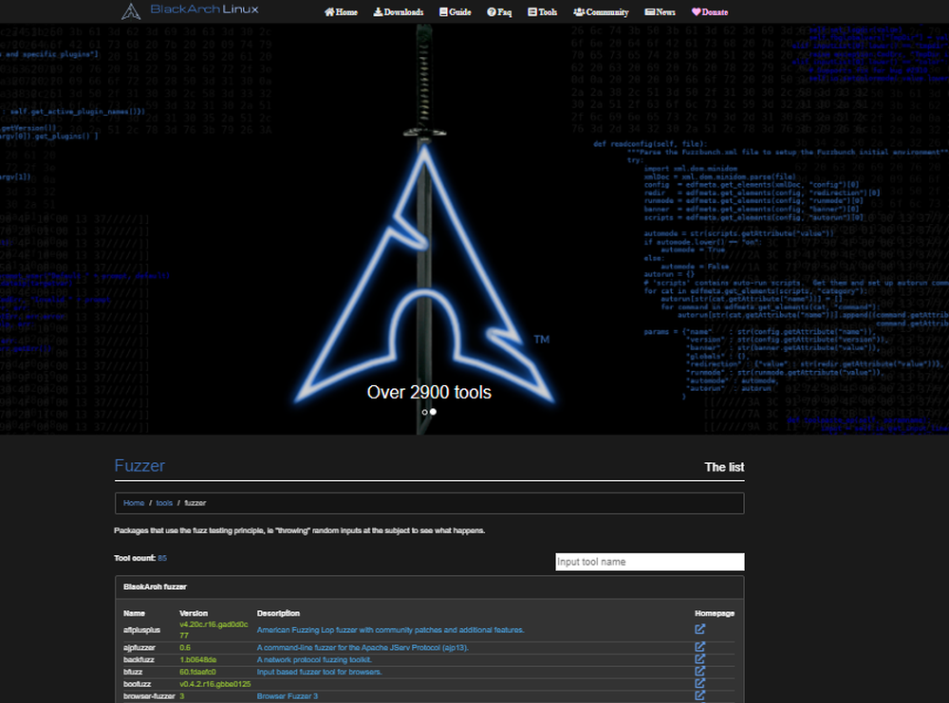949x703 pixels.
Task: Open the tools breadcrumb link
Action: (x=164, y=503)
